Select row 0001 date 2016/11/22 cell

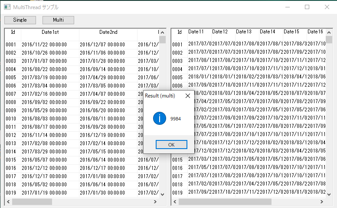(x=50, y=44)
